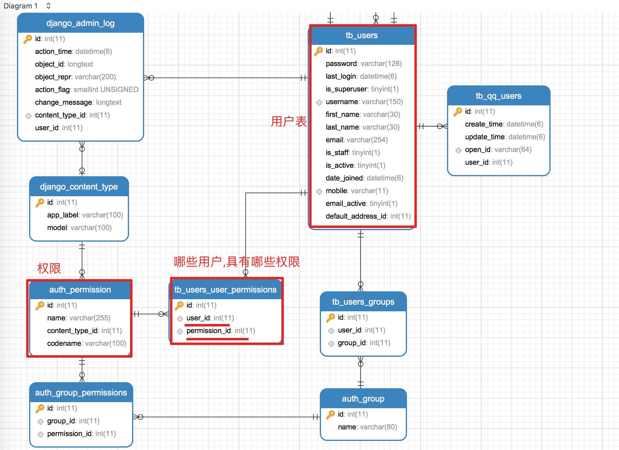Image resolution: width=619 pixels, height=450 pixels.
Task: Click the tb_qq_users table header
Action: tap(498, 96)
